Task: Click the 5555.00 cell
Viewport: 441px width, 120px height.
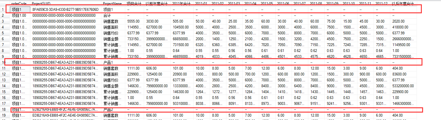Action: (x=133, y=21)
